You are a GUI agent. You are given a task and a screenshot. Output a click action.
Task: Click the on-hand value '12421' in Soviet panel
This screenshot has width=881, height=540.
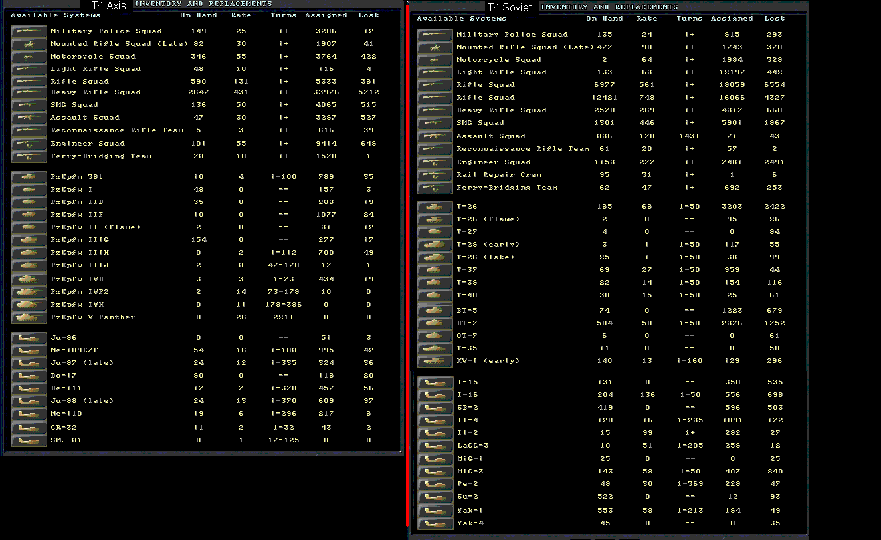(x=605, y=98)
